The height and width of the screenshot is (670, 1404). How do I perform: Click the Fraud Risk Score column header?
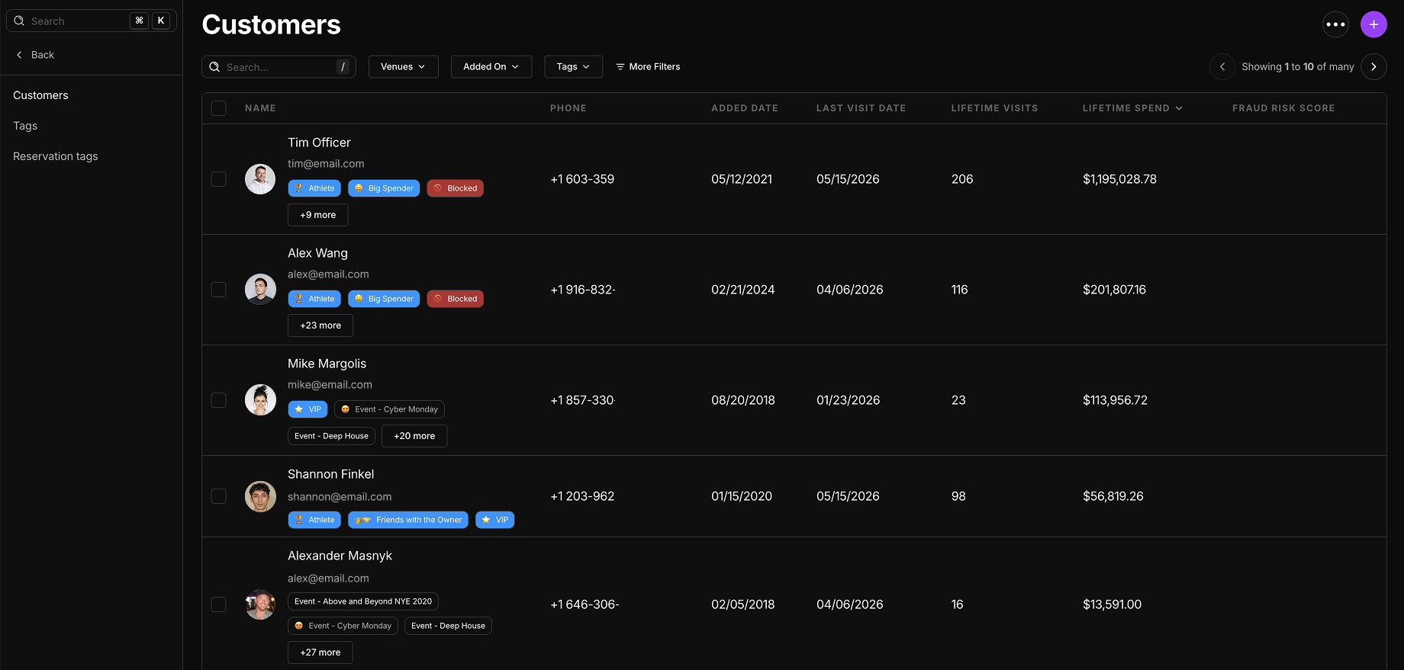point(1283,108)
